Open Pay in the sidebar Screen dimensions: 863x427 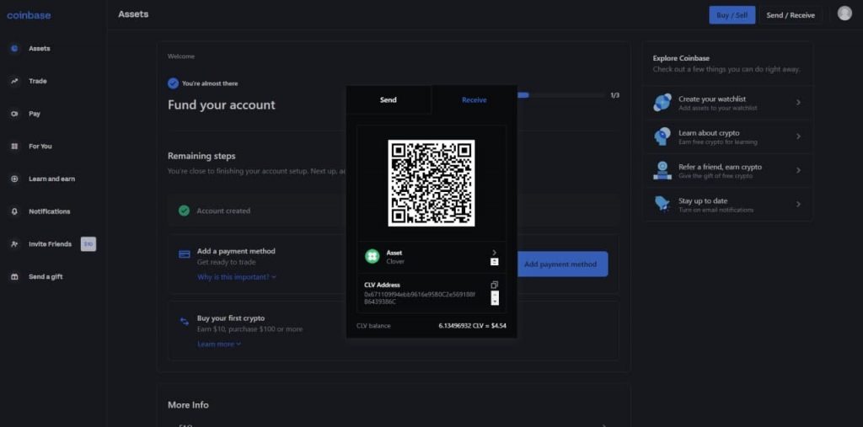coord(34,114)
